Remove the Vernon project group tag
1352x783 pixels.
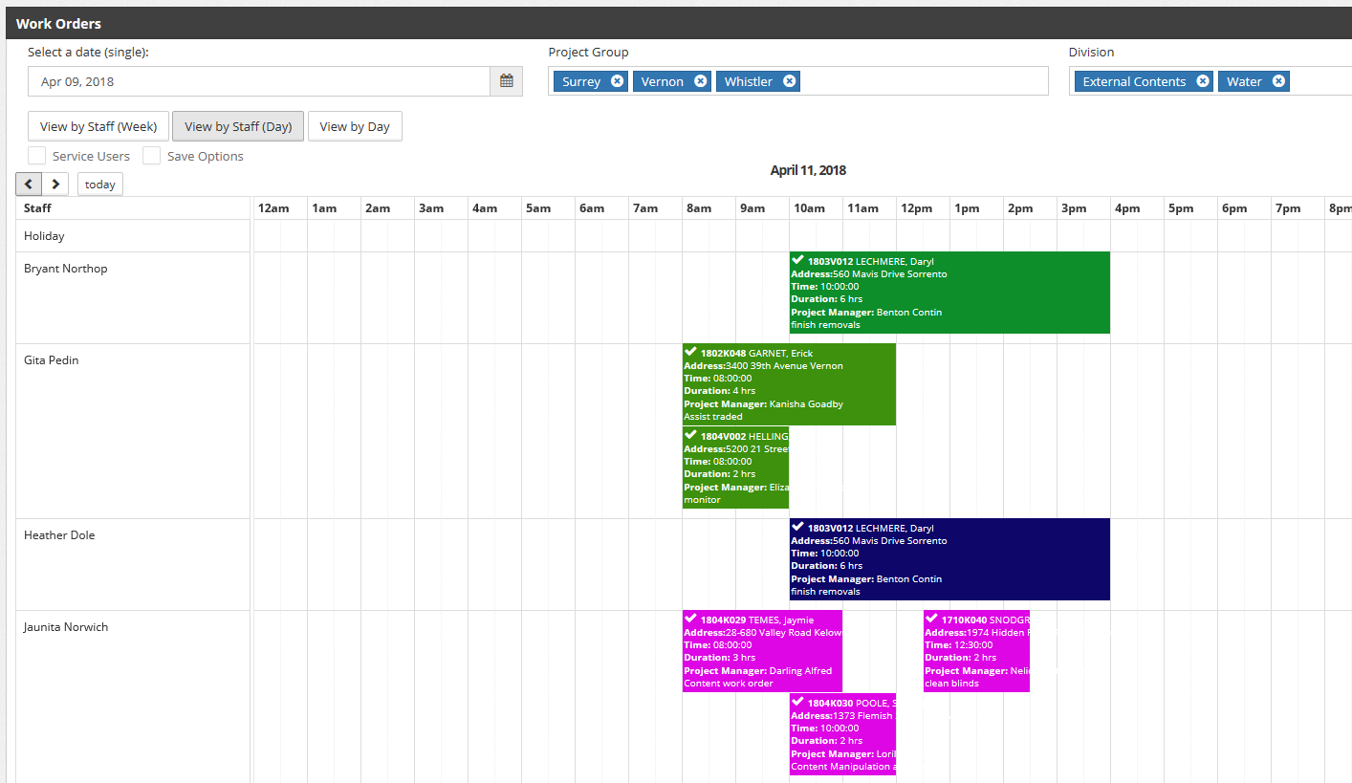coord(700,81)
